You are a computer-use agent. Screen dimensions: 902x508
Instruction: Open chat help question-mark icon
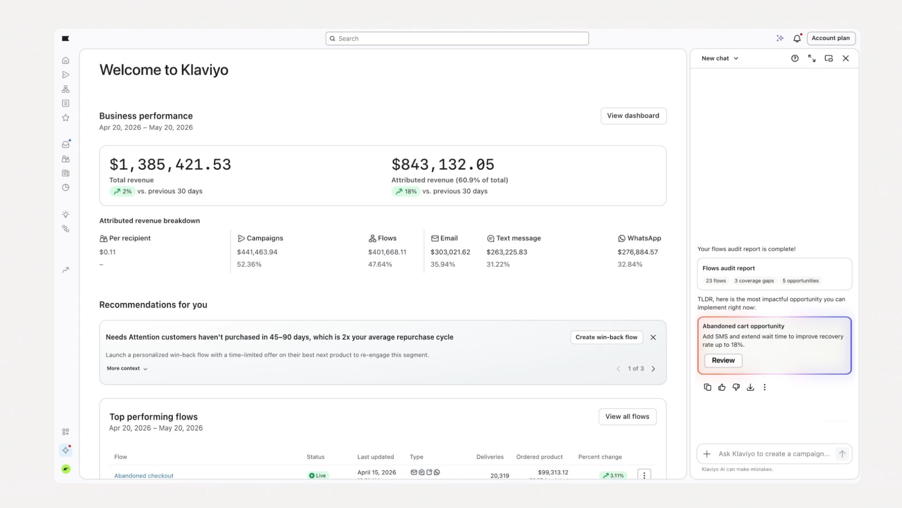tap(795, 58)
